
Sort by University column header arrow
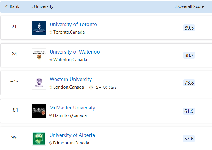click(32, 7)
